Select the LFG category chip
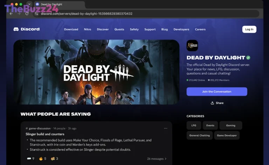Screen dimensions: 269x165 pos(194,125)
